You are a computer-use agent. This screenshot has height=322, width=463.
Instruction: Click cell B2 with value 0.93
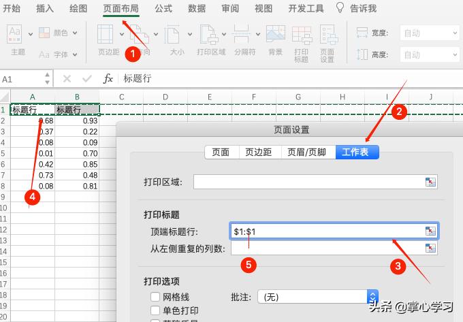[x=77, y=120]
